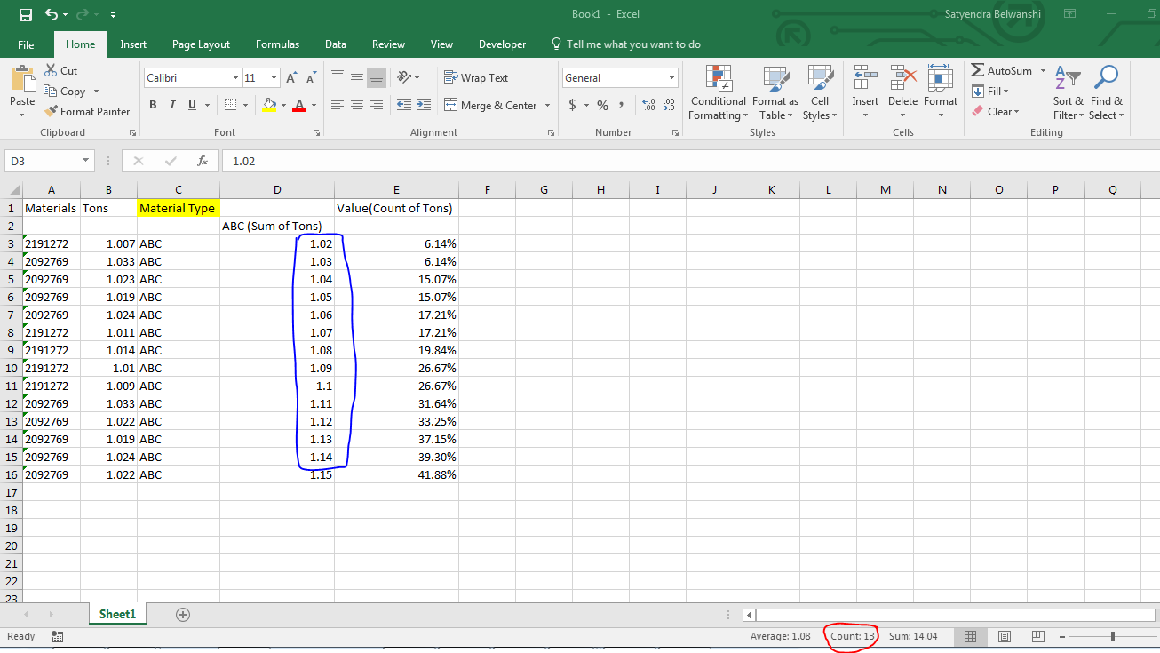Open Format as Table gallery
The width and height of the screenshot is (1160, 653).
pos(775,92)
